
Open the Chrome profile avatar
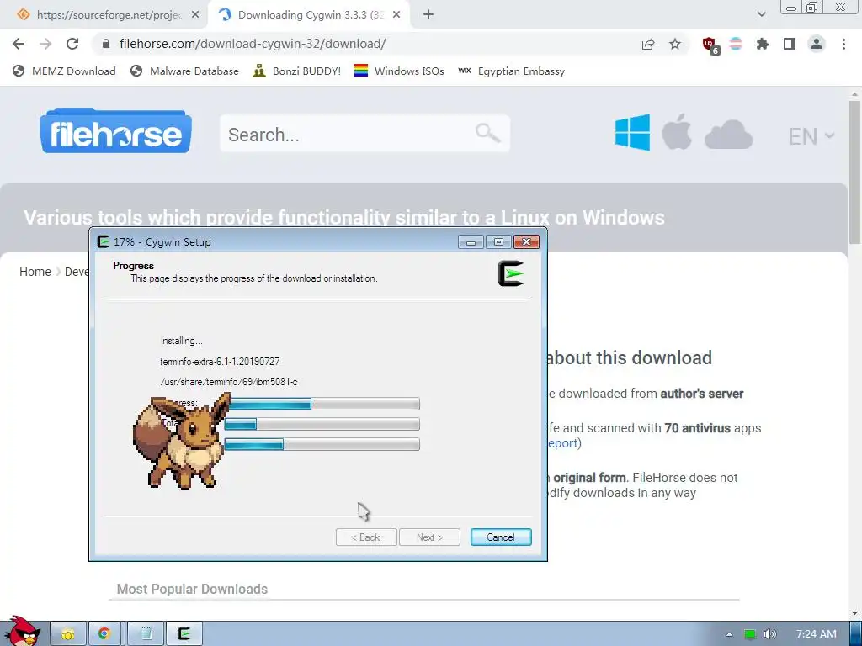[x=817, y=44]
